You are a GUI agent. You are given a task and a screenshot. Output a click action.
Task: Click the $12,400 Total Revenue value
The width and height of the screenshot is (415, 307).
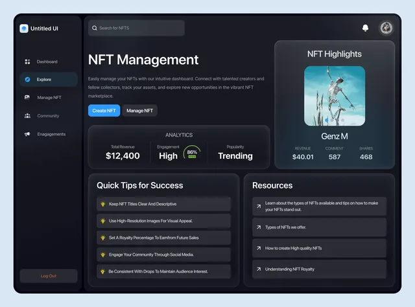(x=123, y=155)
